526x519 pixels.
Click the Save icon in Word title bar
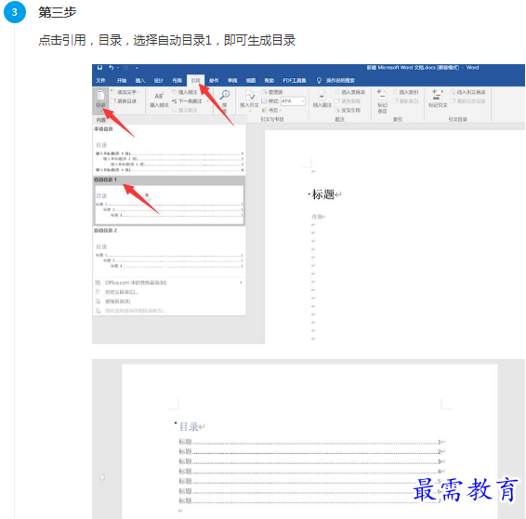tap(99, 68)
